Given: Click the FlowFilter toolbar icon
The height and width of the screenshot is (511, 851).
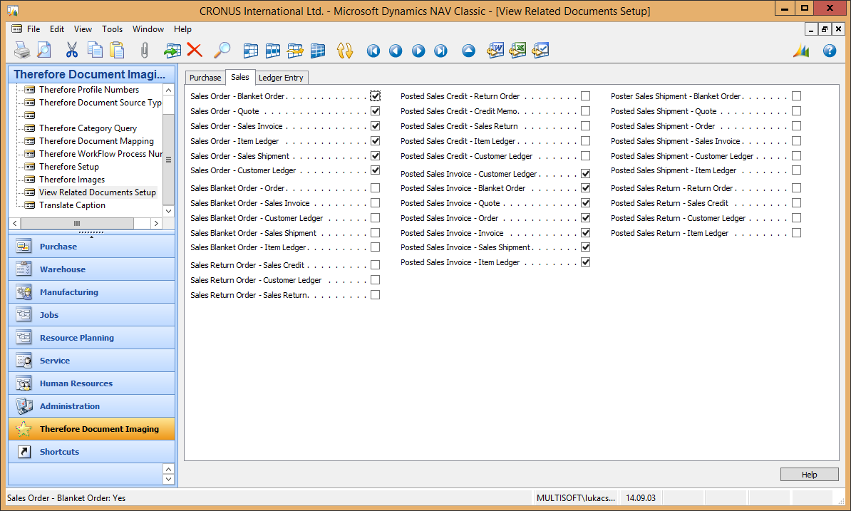Looking at the screenshot, I should click(x=295, y=51).
